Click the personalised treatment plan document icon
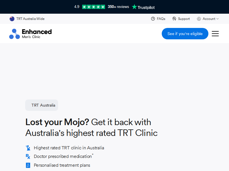 click(28, 165)
